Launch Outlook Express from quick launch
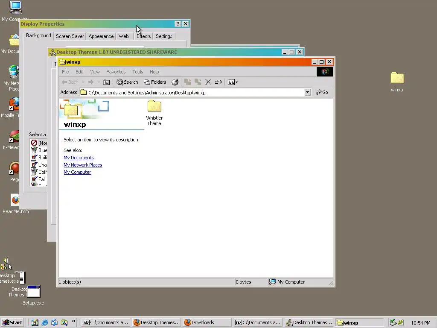Viewport: 437px width, 328px height. pos(54,322)
